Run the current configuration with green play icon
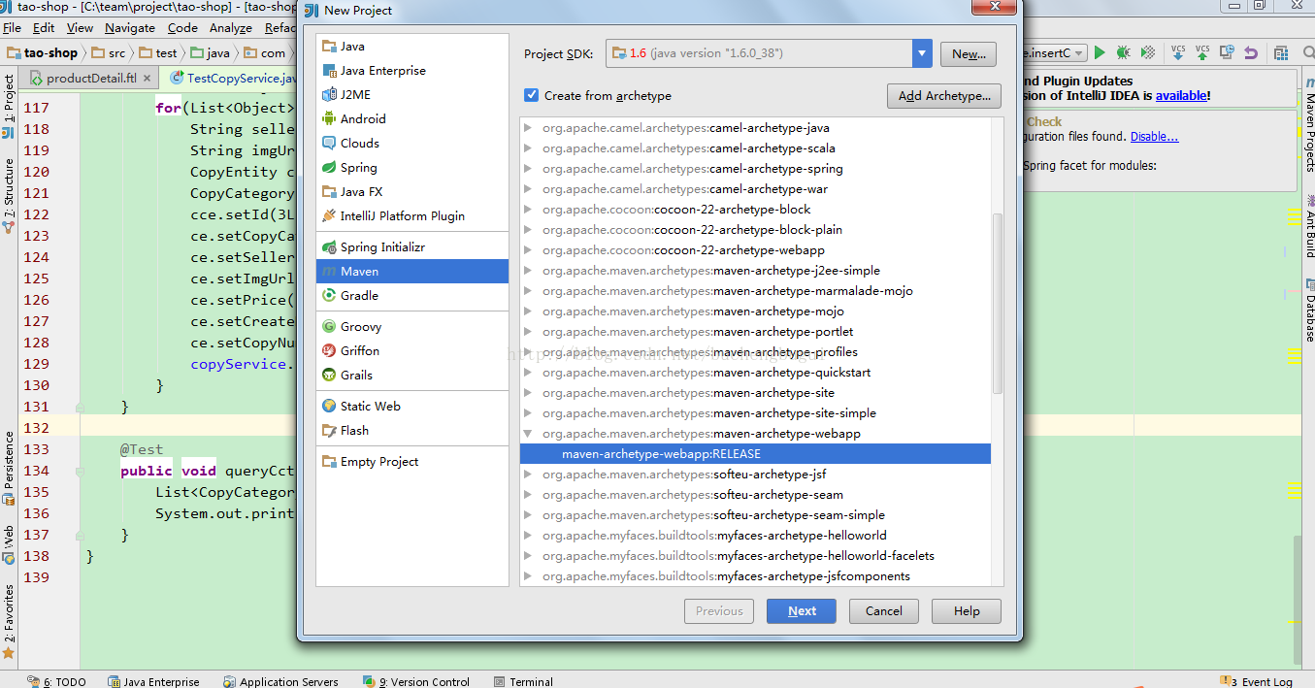 1100,52
